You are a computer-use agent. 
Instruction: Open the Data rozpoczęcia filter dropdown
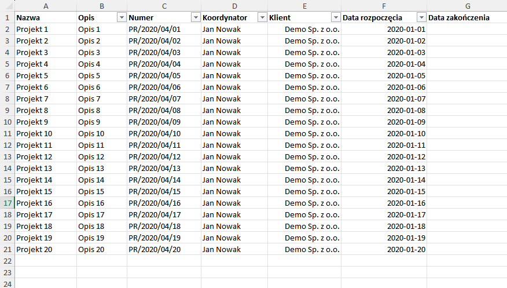(x=422, y=18)
